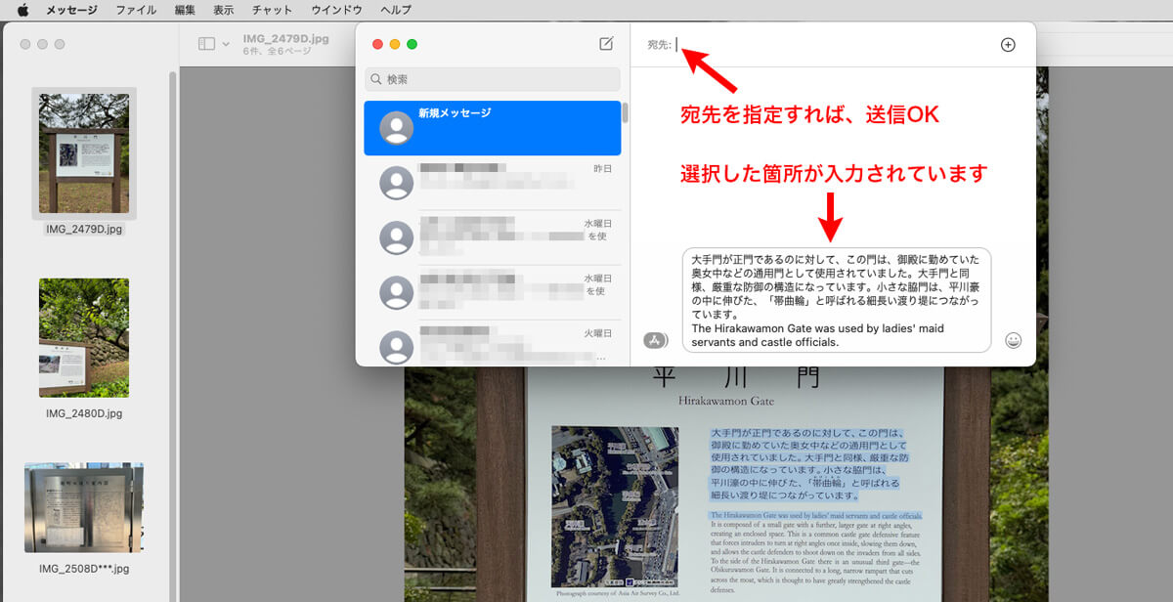Click the Preview window title IMG_2479D.jpg

[x=285, y=38]
